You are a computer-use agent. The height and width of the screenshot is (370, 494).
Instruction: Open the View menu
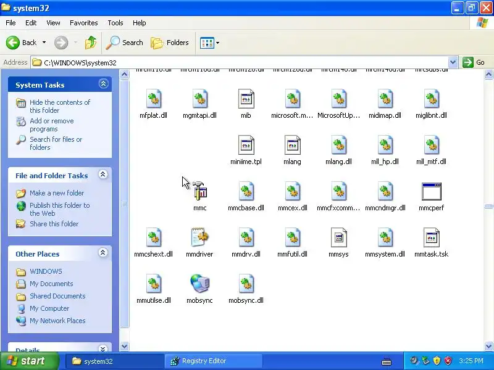coord(53,23)
